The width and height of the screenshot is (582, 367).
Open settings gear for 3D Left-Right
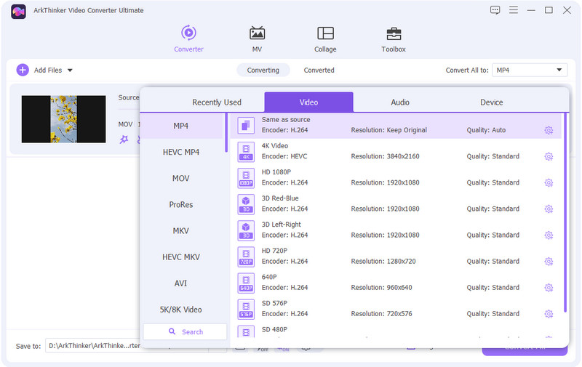(x=549, y=235)
